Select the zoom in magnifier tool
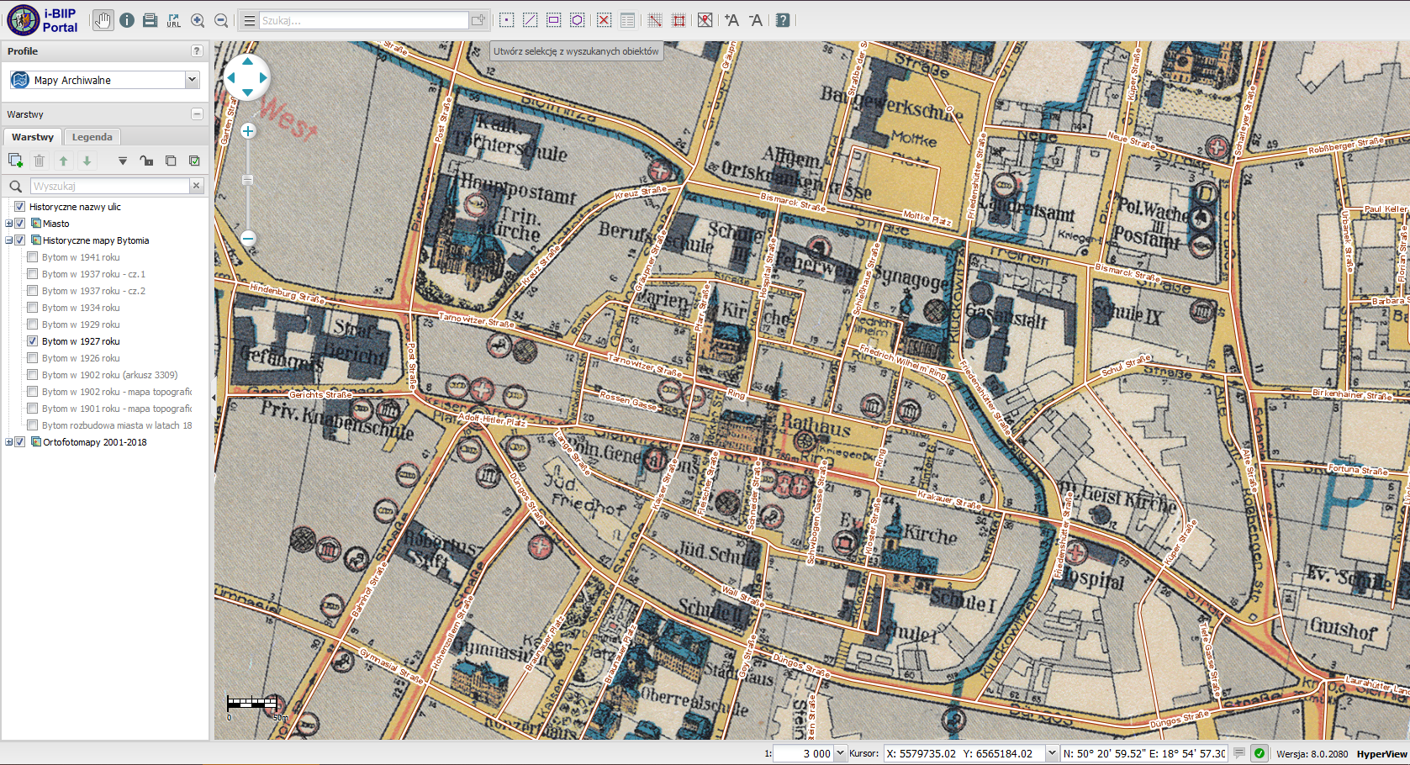This screenshot has width=1410, height=765. coord(198,20)
